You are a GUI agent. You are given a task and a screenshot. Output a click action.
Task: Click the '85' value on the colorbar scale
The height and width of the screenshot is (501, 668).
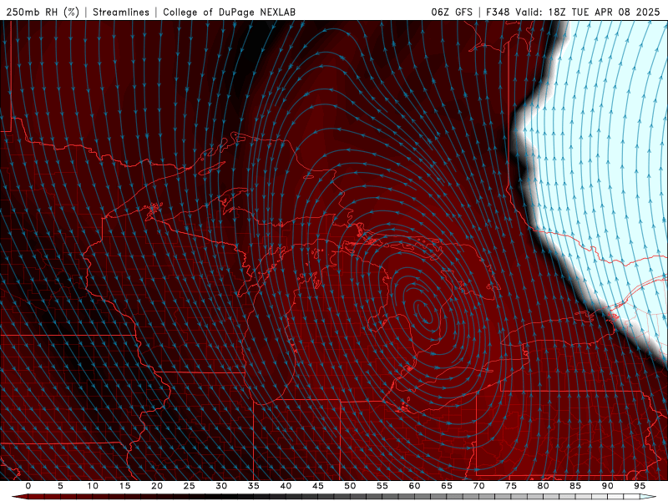[575, 486]
